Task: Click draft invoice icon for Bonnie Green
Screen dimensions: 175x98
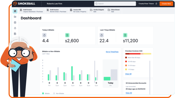Action: tap(48, 10)
